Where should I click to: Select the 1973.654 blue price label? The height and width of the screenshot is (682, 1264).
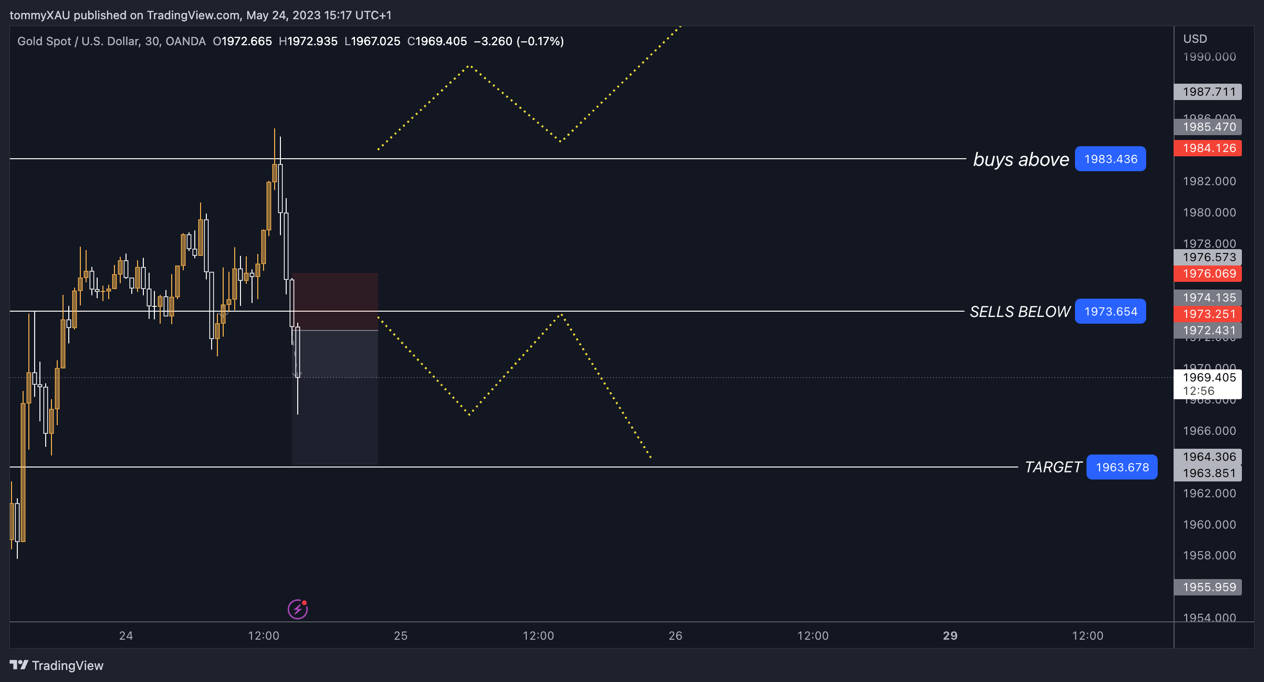coord(1110,312)
